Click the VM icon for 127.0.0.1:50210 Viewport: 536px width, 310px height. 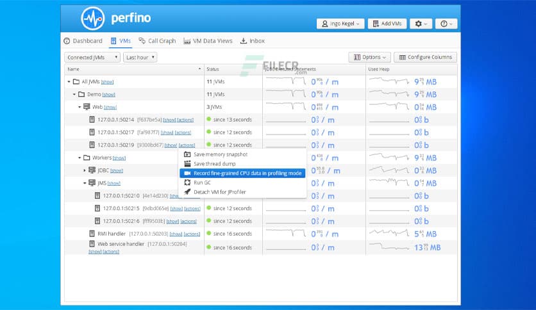(97, 195)
